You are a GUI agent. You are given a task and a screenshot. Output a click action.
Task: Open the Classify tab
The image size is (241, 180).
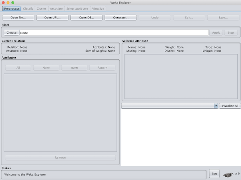tap(28, 8)
